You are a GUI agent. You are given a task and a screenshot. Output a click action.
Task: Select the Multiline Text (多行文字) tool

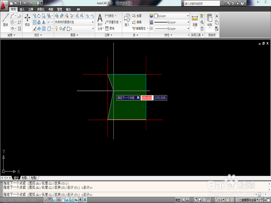(x=100, y=22)
